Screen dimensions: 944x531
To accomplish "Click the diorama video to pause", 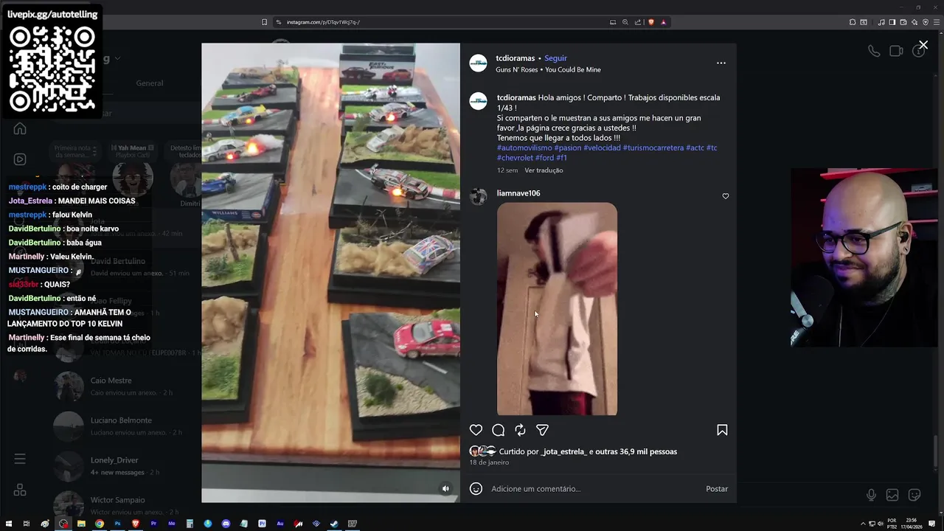I will [330, 272].
